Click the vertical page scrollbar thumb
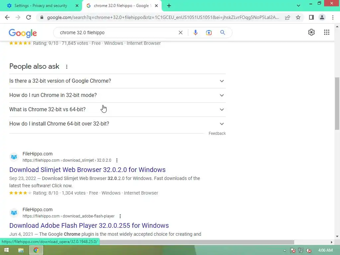The image size is (340, 255). click(x=337, y=104)
